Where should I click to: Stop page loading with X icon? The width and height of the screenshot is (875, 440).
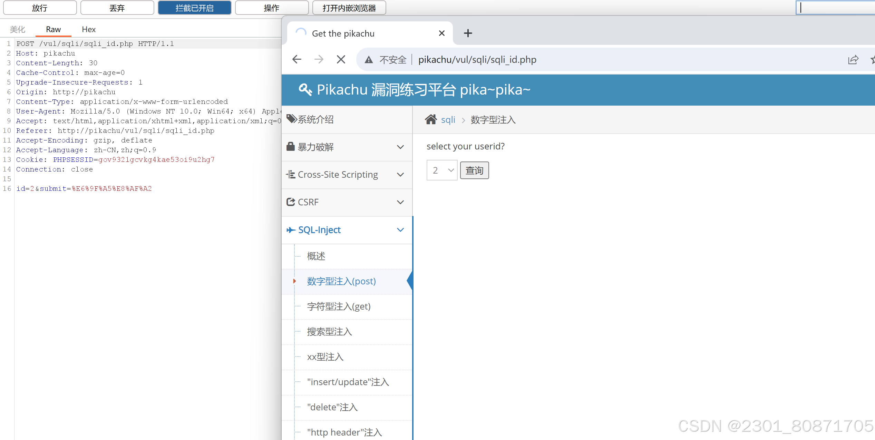tap(341, 59)
